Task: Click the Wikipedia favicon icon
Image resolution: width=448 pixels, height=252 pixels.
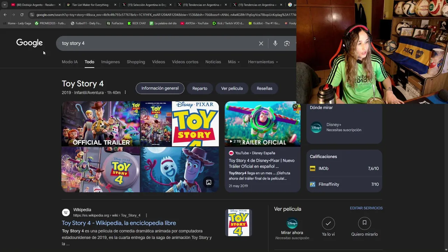Action: [x=66, y=212]
